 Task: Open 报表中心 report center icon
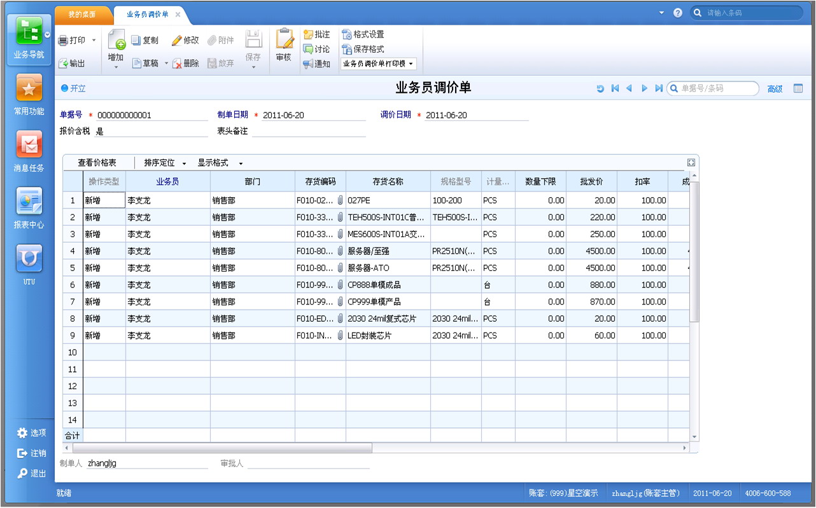(29, 201)
